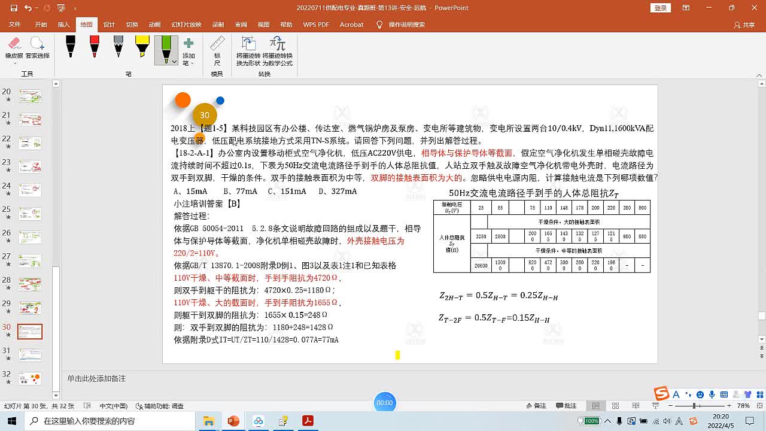
Task: Click the lasso select (套索选择) tool
Action: click(x=37, y=48)
